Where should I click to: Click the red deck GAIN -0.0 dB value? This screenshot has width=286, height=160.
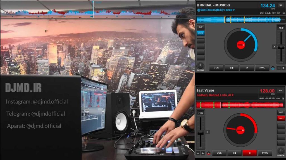(x=268, y=98)
